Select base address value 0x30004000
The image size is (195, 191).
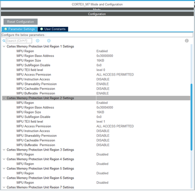[105, 108]
